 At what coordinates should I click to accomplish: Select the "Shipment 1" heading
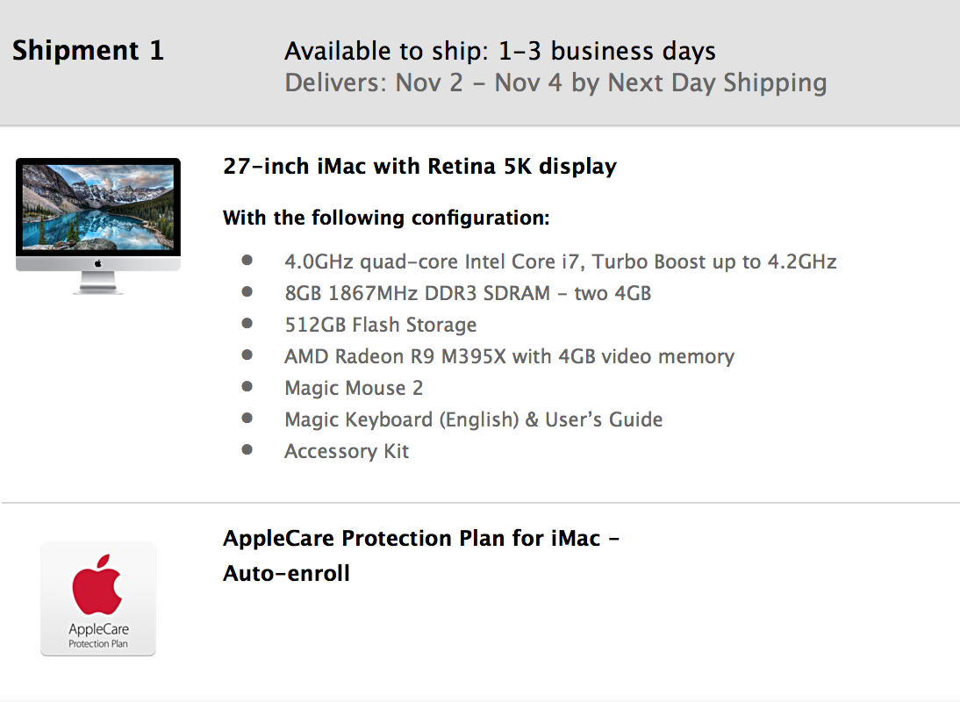coord(88,51)
